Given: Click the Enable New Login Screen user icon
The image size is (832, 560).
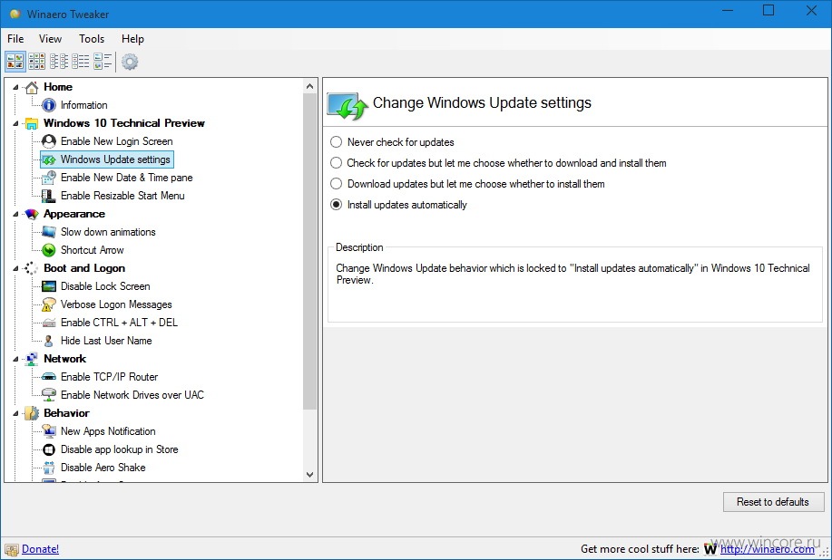Looking at the screenshot, I should [x=49, y=141].
